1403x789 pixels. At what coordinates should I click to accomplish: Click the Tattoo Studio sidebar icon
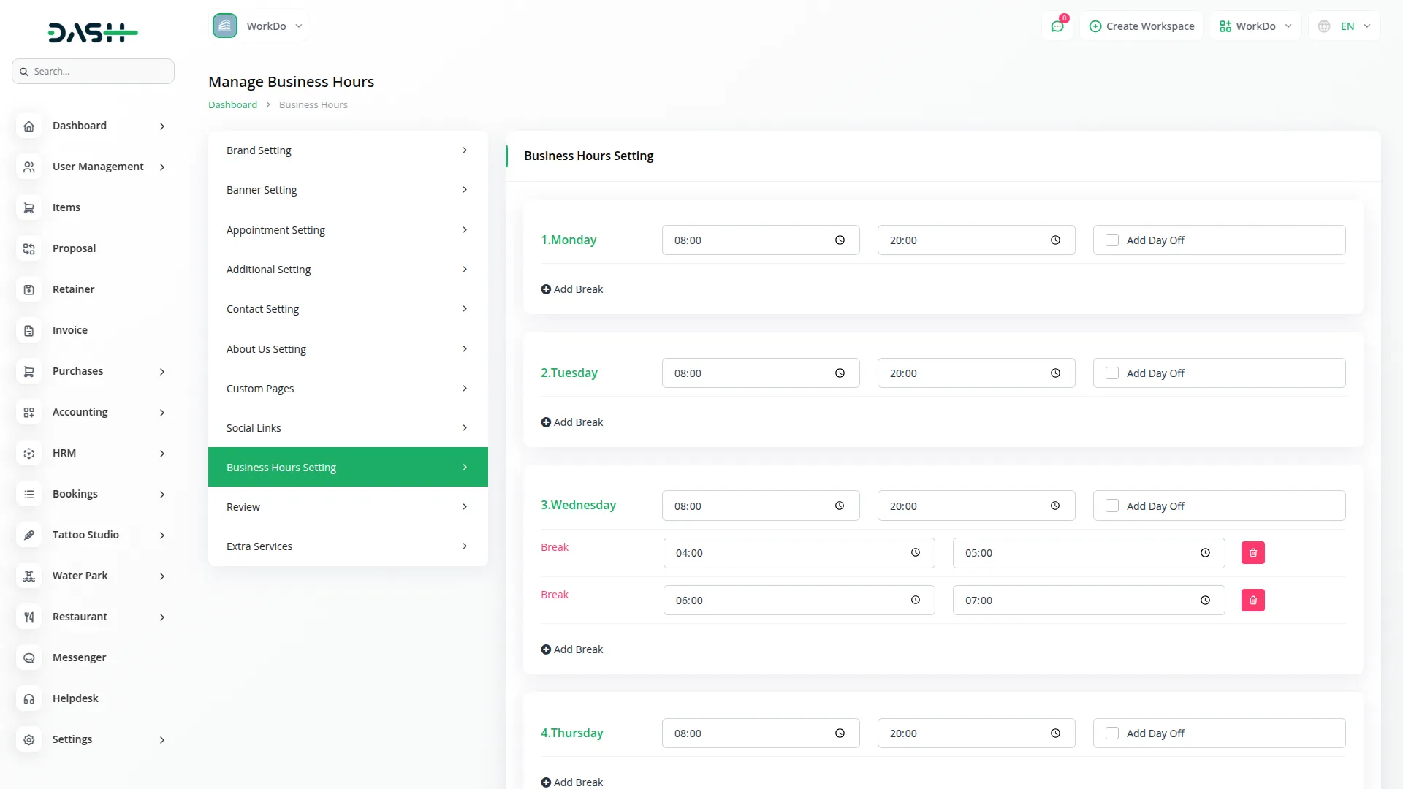[x=29, y=535]
